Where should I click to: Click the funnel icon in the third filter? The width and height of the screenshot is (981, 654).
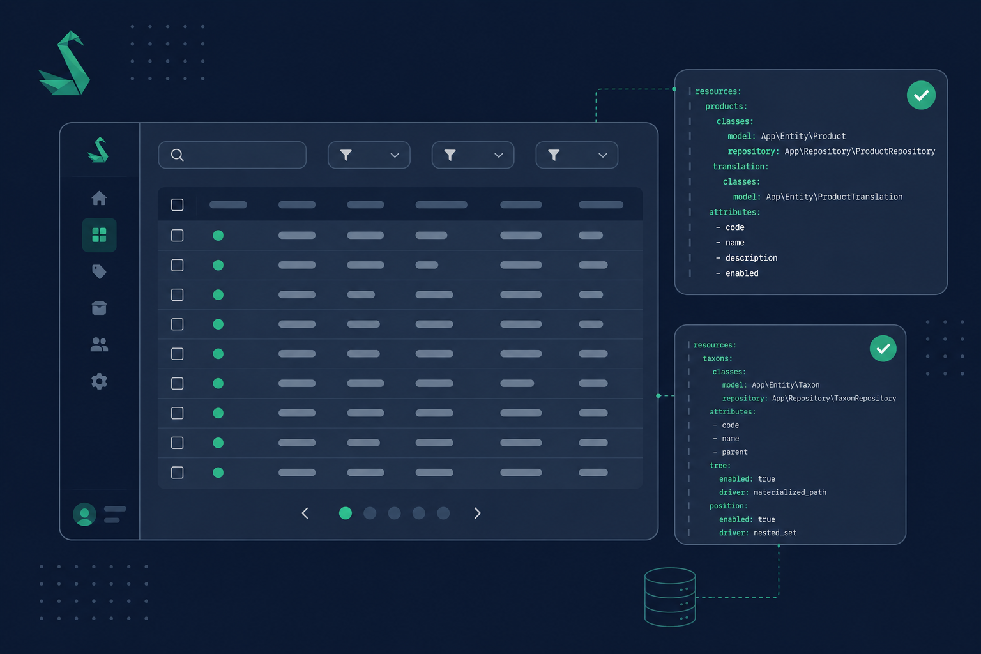pos(554,155)
